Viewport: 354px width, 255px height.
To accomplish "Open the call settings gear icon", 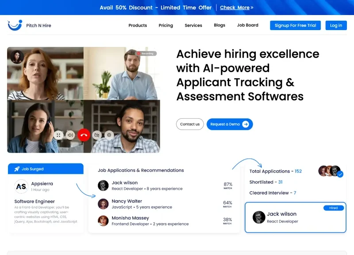I will [x=109, y=135].
